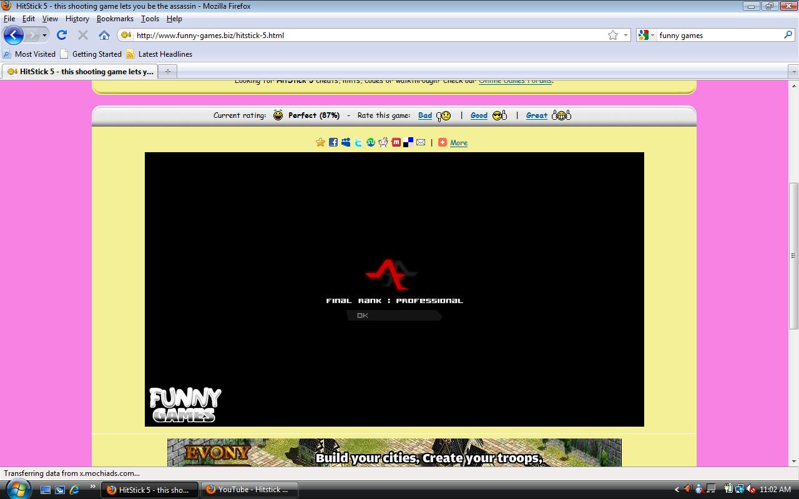Click Switch between windows quick launch icon
This screenshot has width=799, height=499.
pyautogui.click(x=60, y=490)
